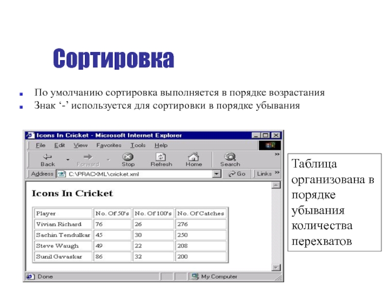Maximize the Internet Explorer window
The width and height of the screenshot is (389, 292).
pos(265,135)
